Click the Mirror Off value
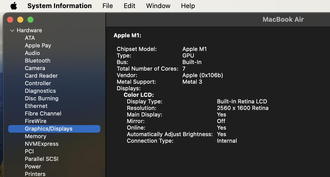This screenshot has width=330, height=177. pyautogui.click(x=221, y=121)
